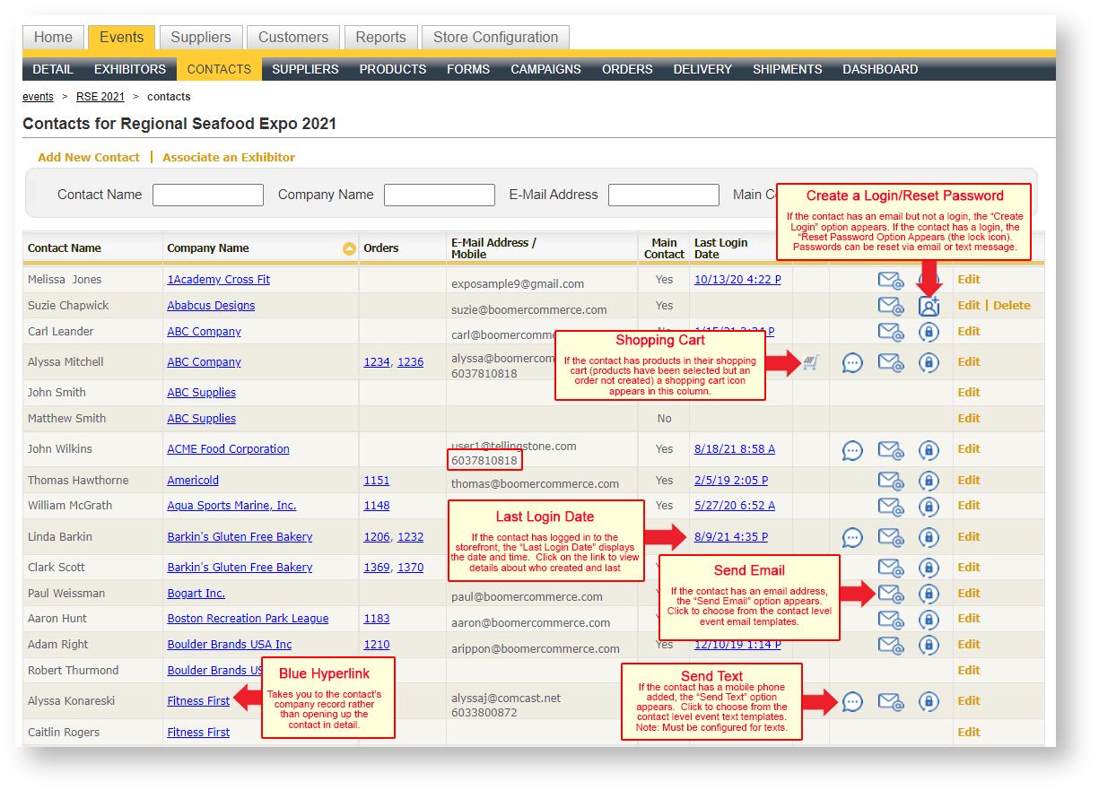Image resolution: width=1099 pixels, height=790 pixels.
Task: Sort by Company Name column arrow
Action: pyautogui.click(x=349, y=248)
